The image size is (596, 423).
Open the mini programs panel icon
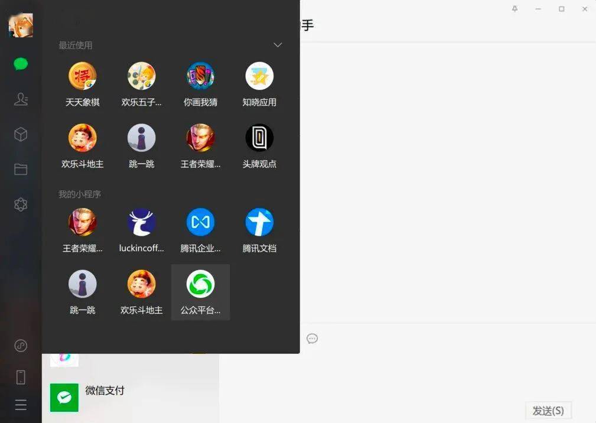[21, 346]
